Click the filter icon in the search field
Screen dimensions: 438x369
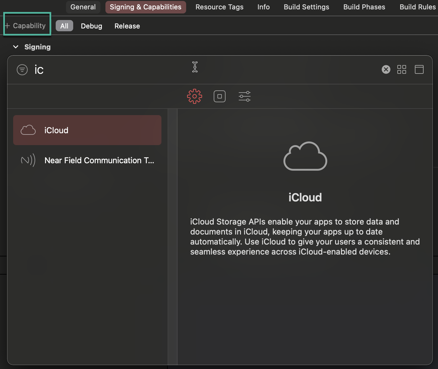pyautogui.click(x=22, y=69)
